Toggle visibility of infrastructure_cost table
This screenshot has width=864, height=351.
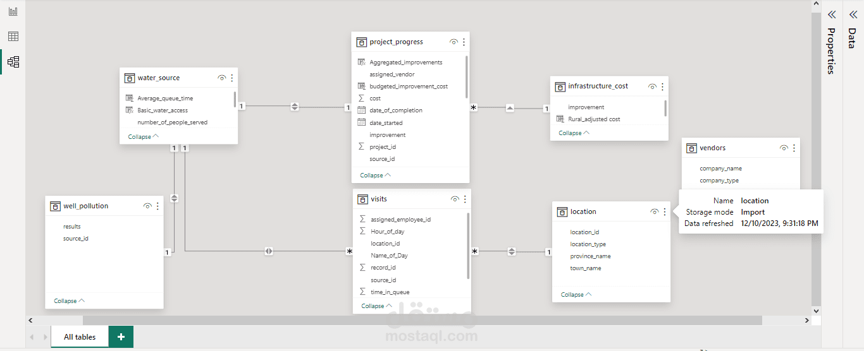pyautogui.click(x=652, y=86)
